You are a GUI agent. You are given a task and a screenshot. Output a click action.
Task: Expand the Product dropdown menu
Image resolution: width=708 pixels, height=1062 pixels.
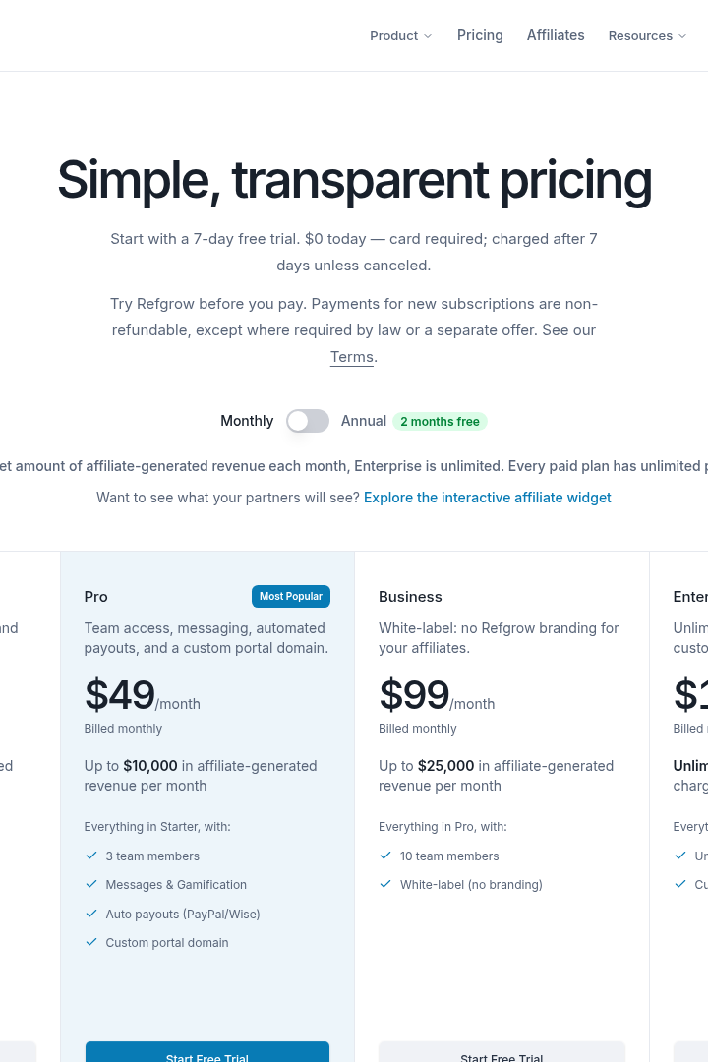point(400,36)
